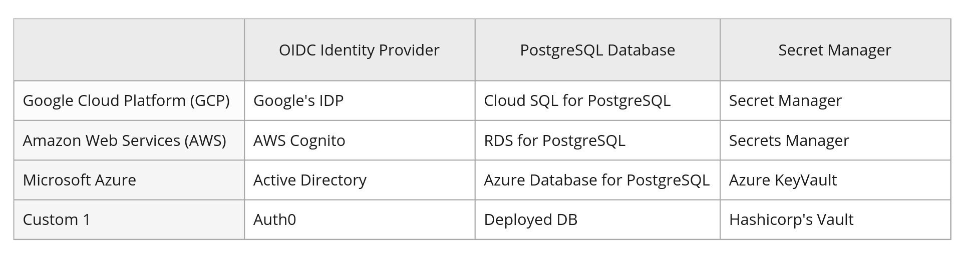Click the Deployed DB cell
The height and width of the screenshot is (258, 970).
click(x=530, y=219)
